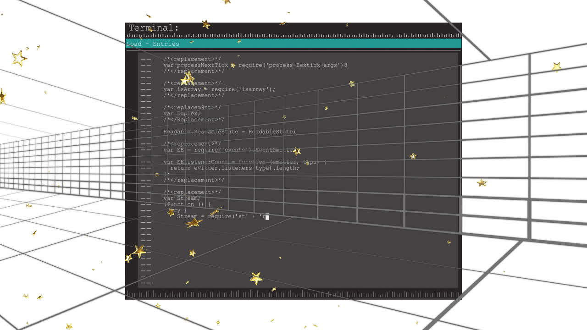Collapse the gutter dashes near the 'var EE' line
The height and width of the screenshot is (330, 587).
point(146,149)
